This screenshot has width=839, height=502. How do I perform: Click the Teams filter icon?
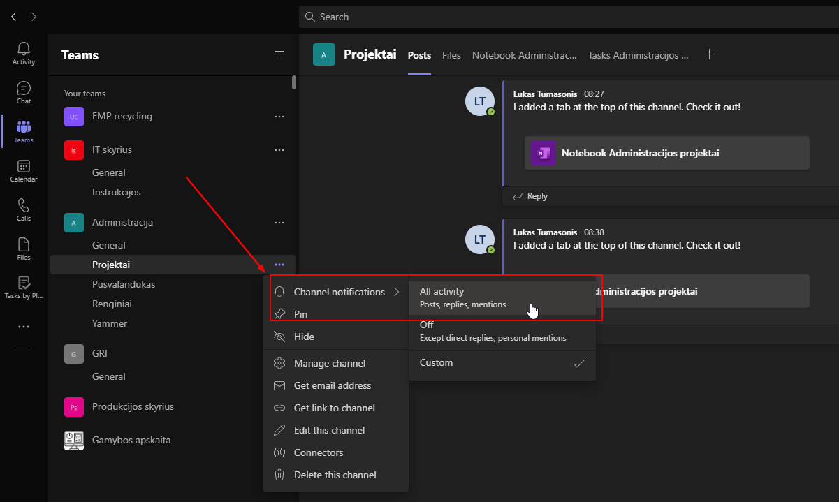click(x=279, y=54)
